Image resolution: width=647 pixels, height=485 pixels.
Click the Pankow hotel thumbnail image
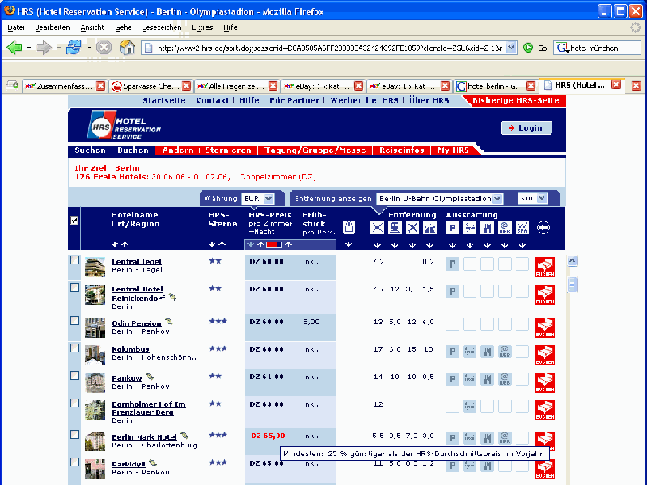tap(95, 381)
